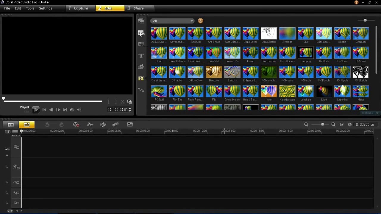
Task: Open the Motion Tracking tool
Action: tap(115, 125)
